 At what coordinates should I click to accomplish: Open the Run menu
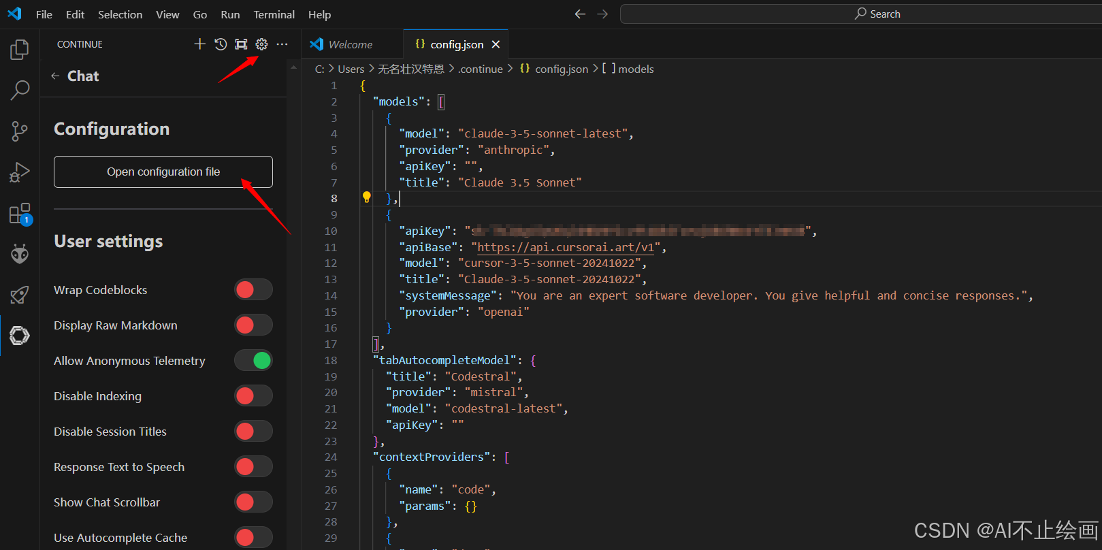pos(230,14)
